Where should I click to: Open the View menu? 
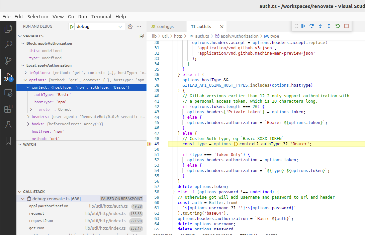pyautogui.click(x=58, y=17)
